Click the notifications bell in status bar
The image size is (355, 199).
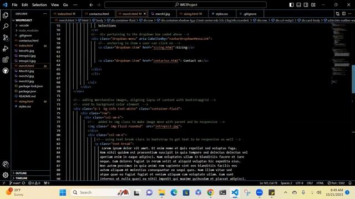tap(350, 183)
